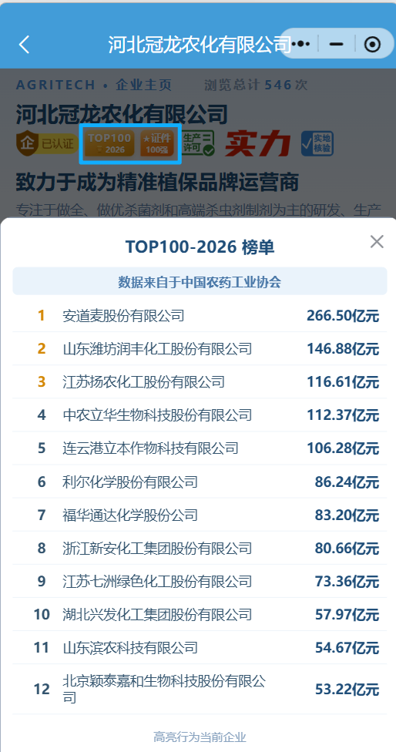396x752 pixels.
Task: Click the 80.66亿元 revenue value
Action: coord(347,549)
